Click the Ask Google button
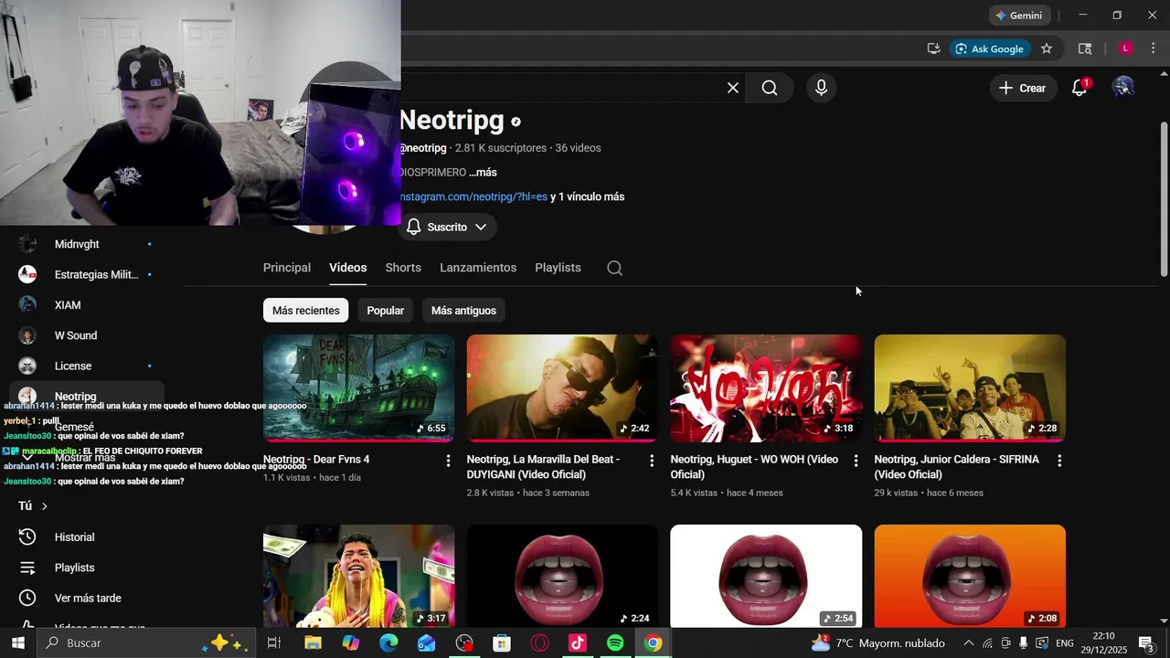Screen dimensions: 1170x658 (990, 48)
